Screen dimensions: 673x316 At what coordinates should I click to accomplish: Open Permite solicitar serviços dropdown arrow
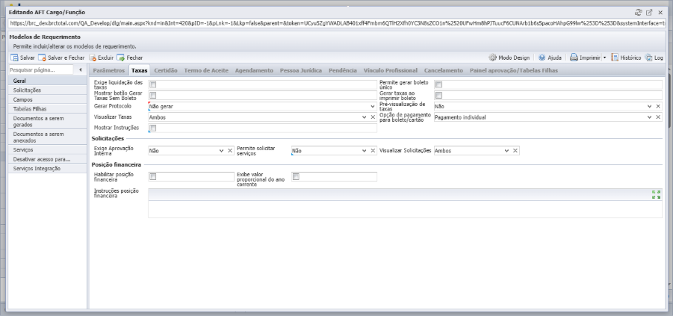click(364, 151)
